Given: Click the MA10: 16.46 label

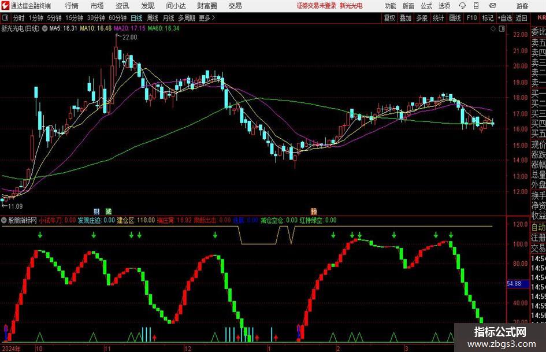Looking at the screenshot, I should click(x=96, y=28).
